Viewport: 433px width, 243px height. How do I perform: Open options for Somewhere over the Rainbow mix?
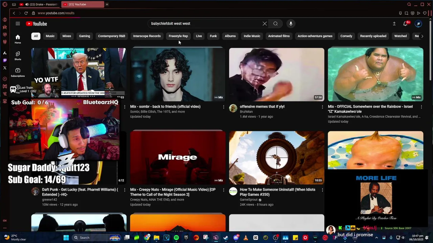click(x=421, y=107)
